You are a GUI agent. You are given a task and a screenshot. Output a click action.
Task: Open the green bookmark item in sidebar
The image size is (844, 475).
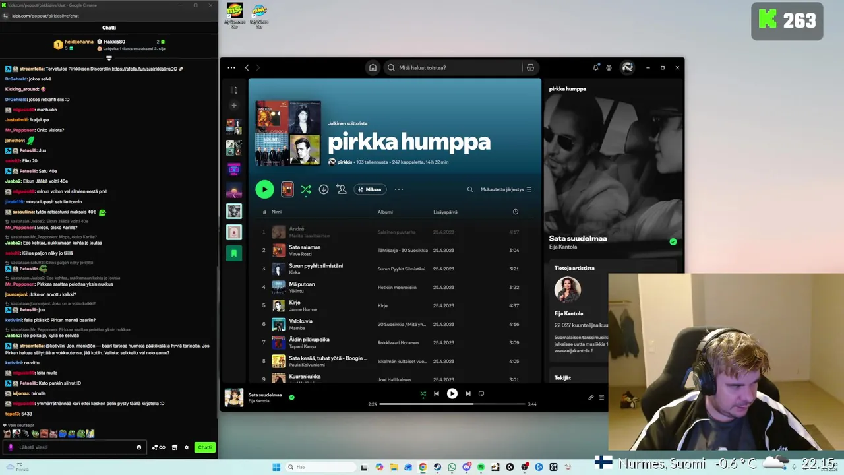234,253
